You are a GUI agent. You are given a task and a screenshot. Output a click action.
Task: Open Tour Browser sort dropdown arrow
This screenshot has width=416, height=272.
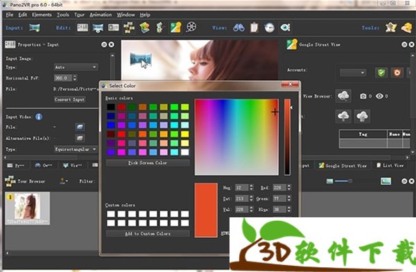[x=67, y=181]
